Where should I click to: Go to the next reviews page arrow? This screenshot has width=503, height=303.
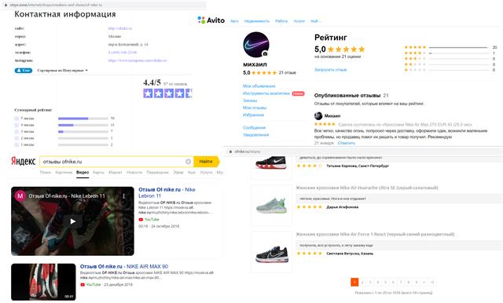click(x=424, y=282)
